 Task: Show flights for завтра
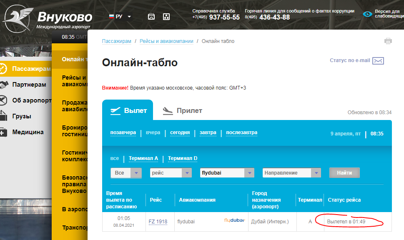208,132
